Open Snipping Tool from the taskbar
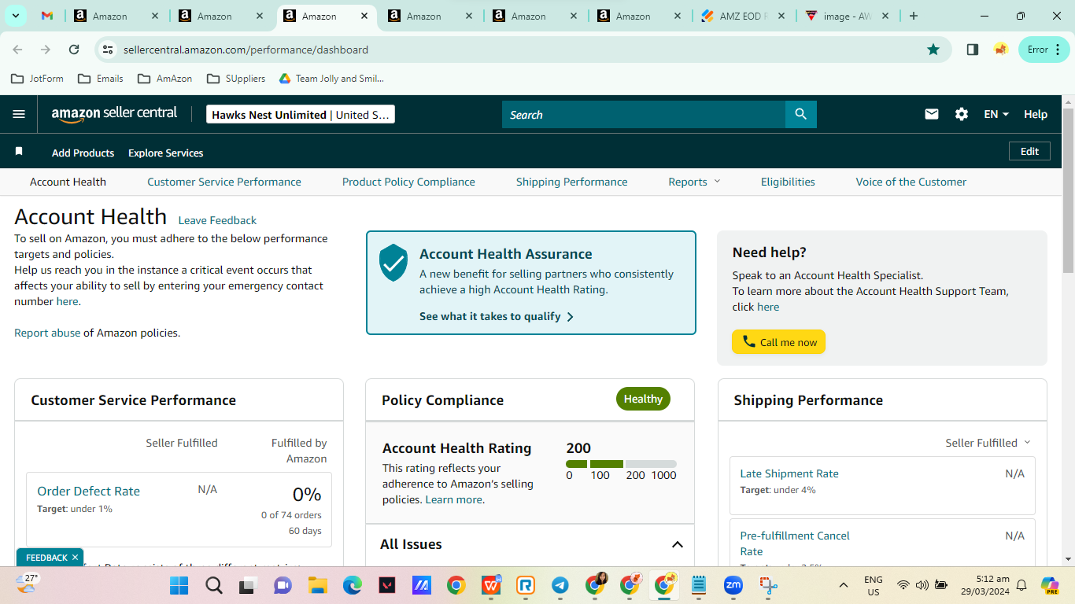 click(768, 585)
